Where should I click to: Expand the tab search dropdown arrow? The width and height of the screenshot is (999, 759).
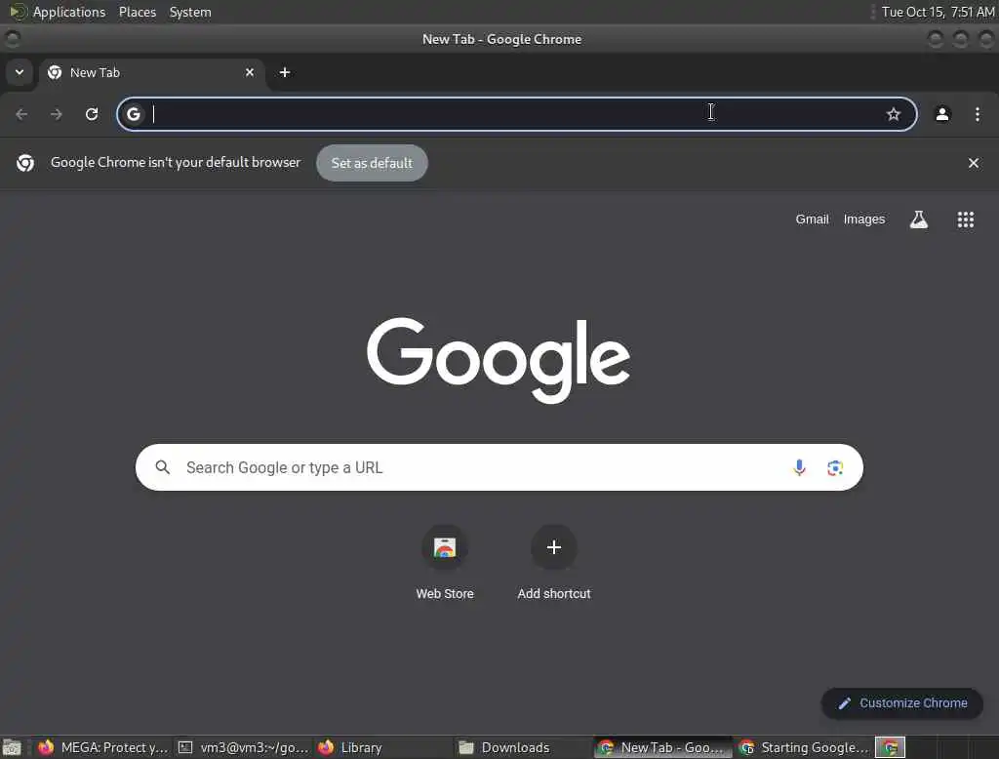pos(20,72)
